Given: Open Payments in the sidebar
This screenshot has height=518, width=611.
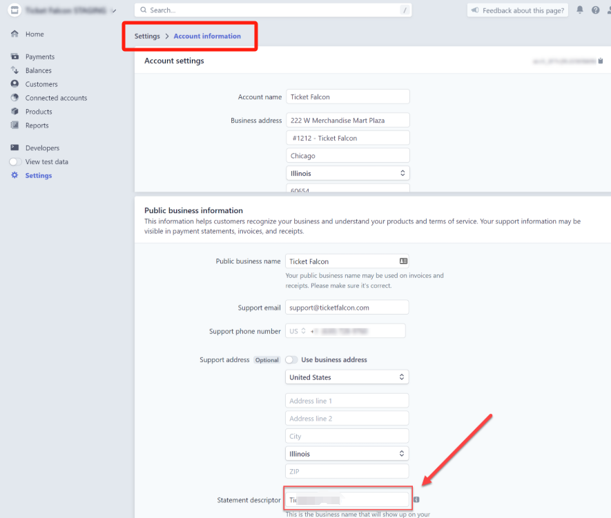Looking at the screenshot, I should point(40,57).
